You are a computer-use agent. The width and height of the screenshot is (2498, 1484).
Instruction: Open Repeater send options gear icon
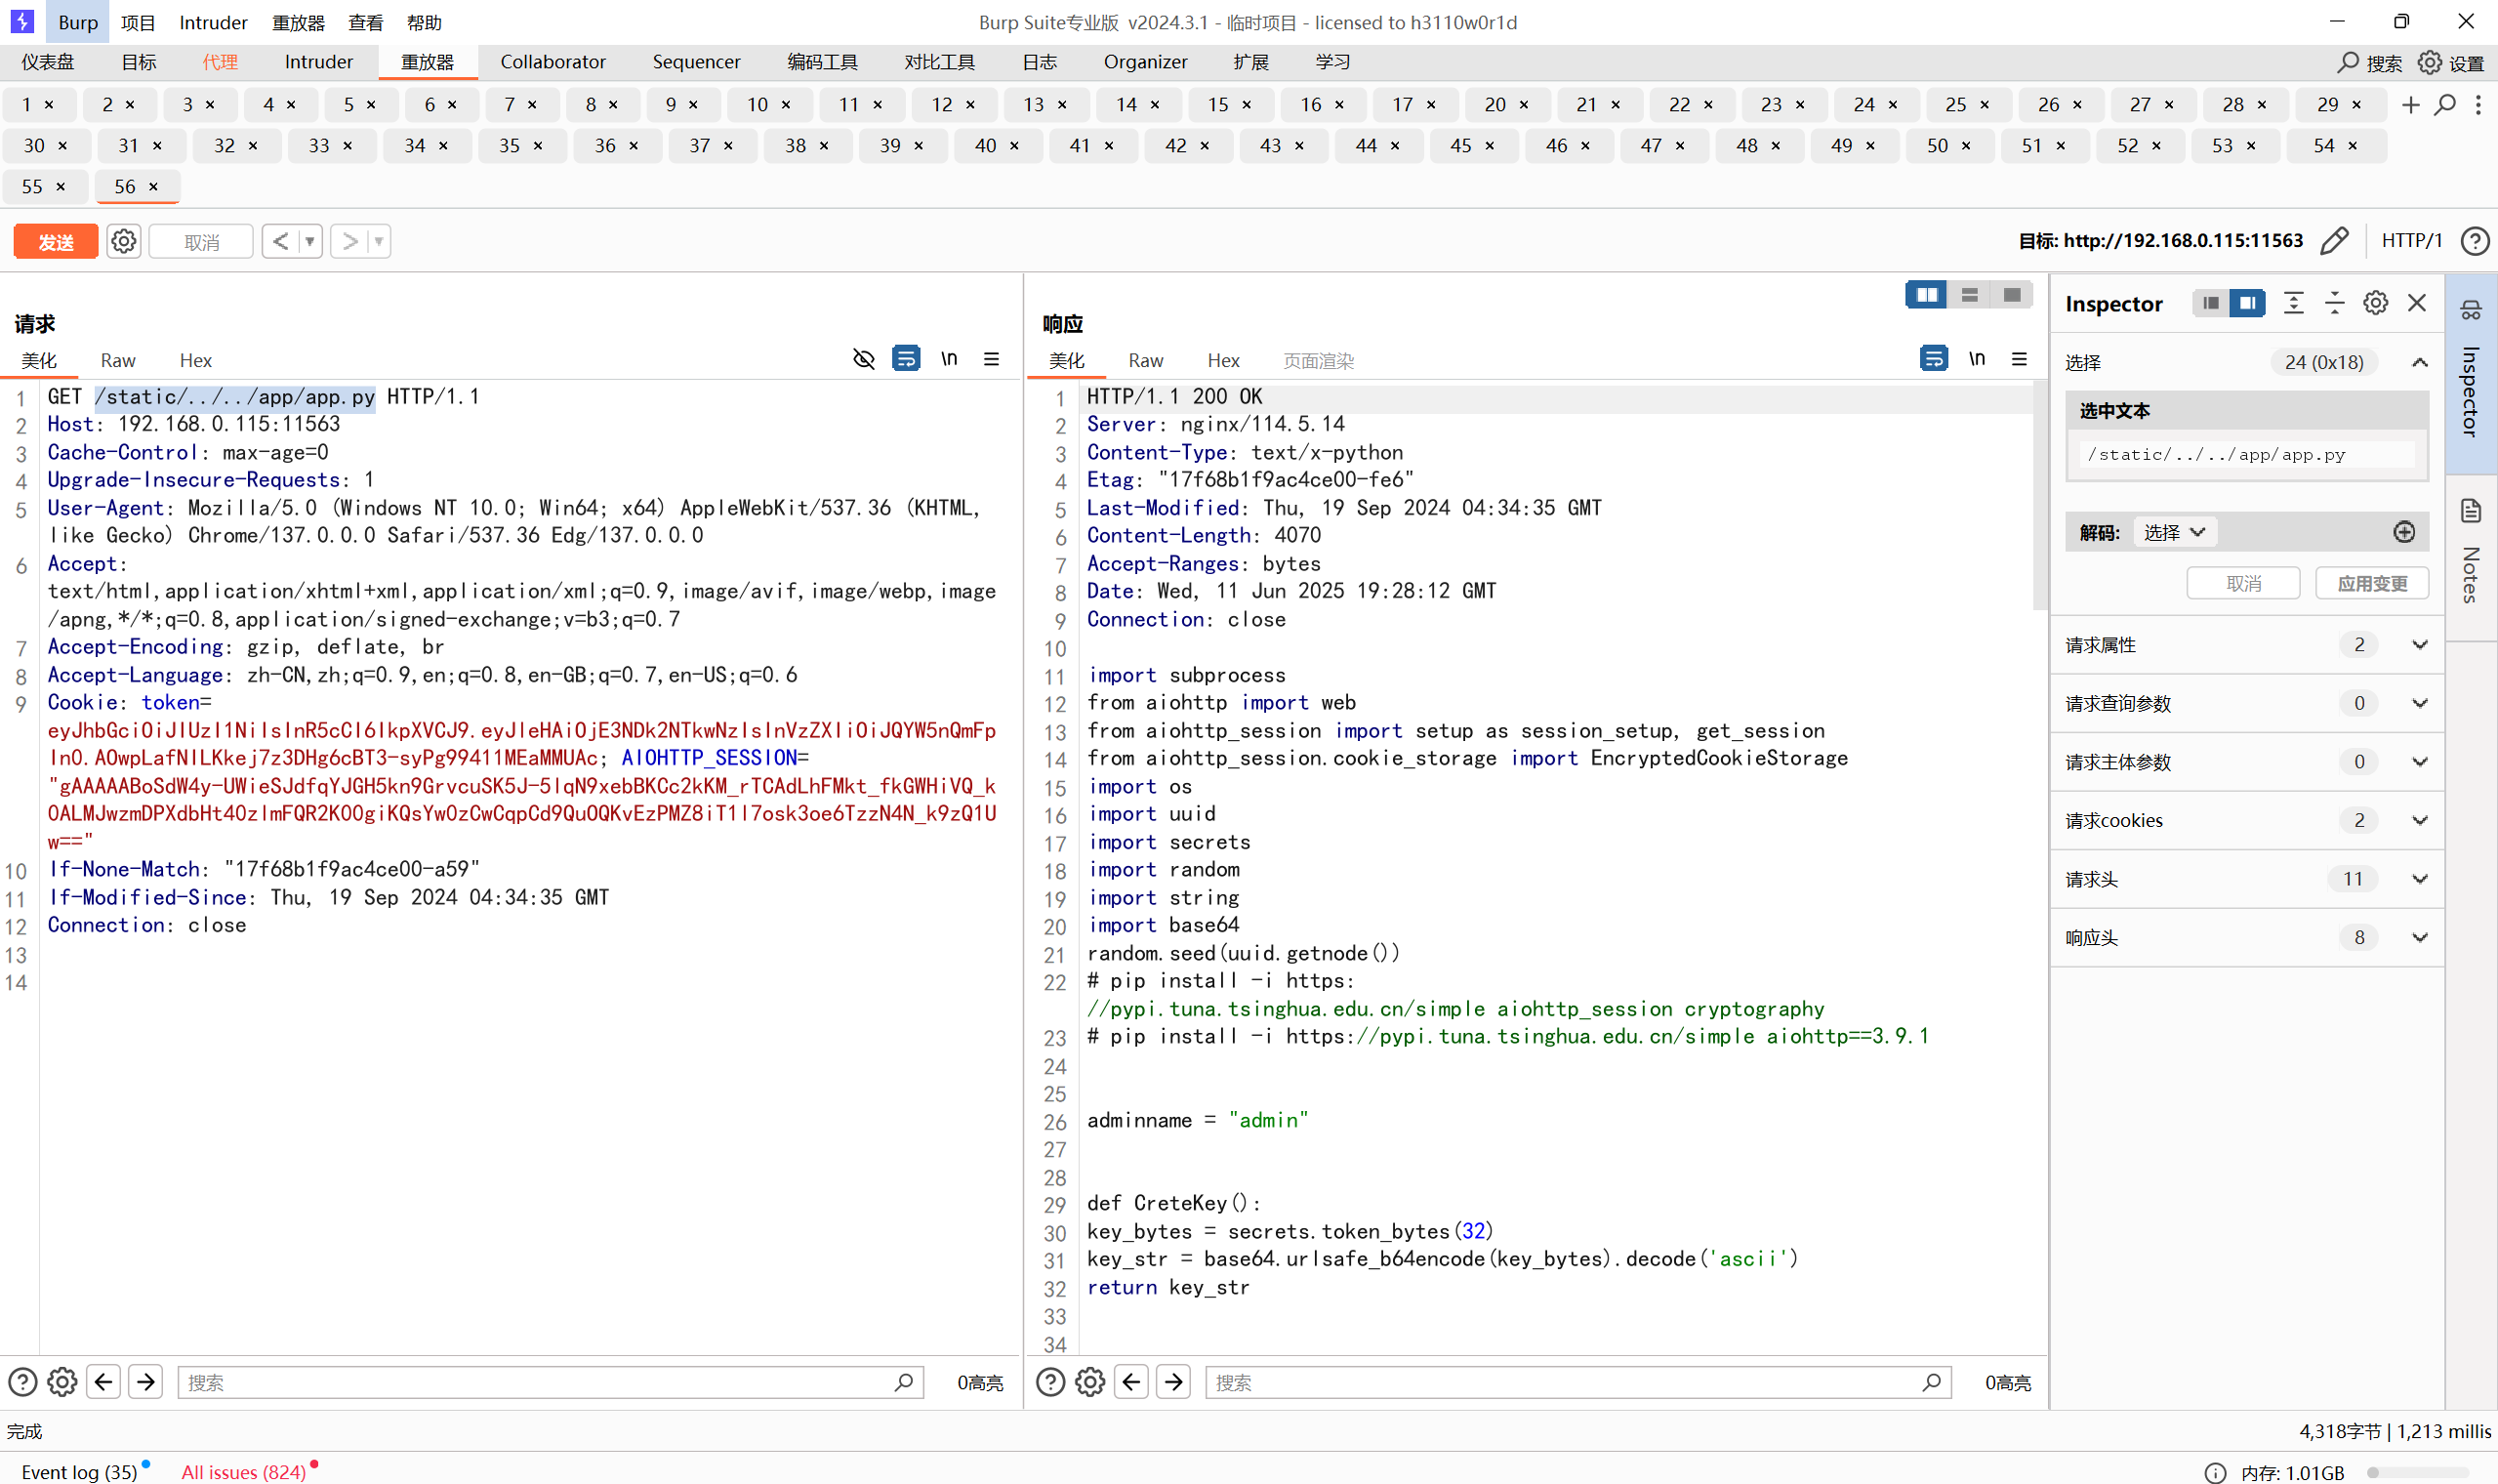[124, 242]
